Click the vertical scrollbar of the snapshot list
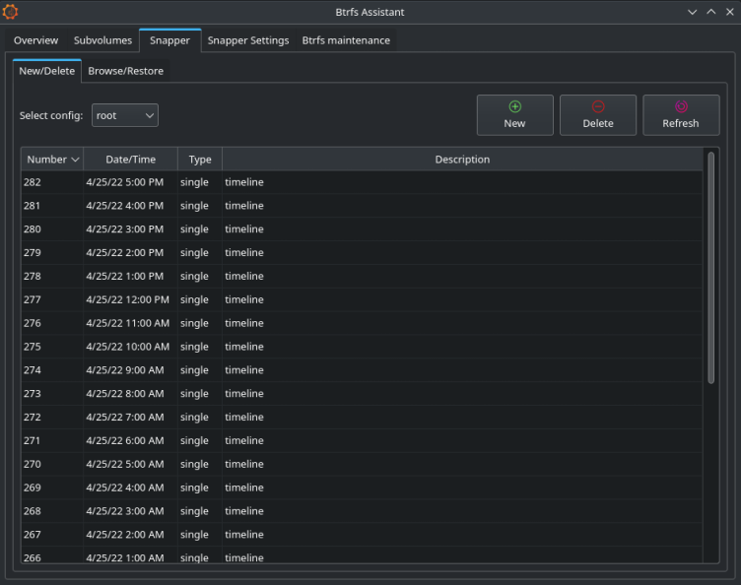The height and width of the screenshot is (585, 741). (710, 266)
